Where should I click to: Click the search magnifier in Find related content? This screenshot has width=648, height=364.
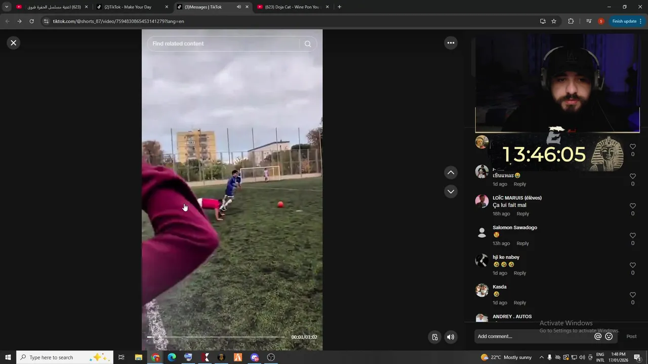click(307, 44)
